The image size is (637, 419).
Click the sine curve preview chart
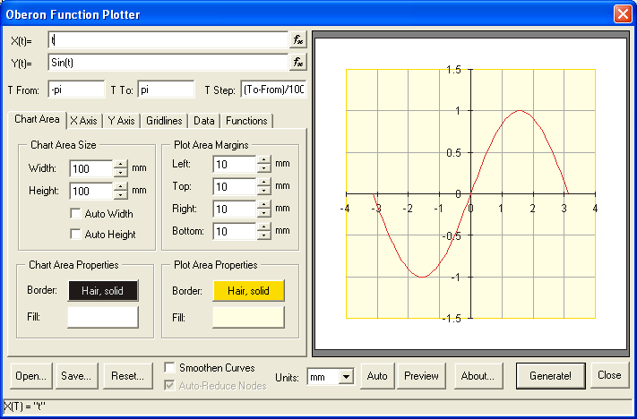(470, 193)
